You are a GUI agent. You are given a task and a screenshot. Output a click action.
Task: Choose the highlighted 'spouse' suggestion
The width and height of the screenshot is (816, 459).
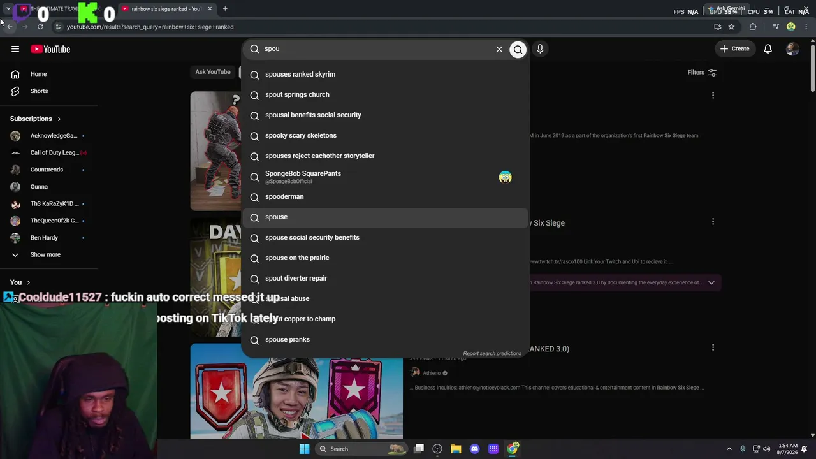click(x=385, y=217)
